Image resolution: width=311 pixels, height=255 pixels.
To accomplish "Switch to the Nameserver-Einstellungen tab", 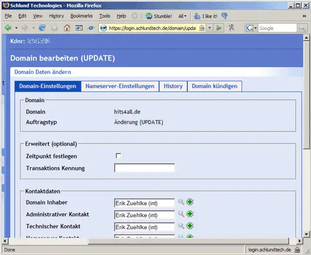I will click(120, 87).
